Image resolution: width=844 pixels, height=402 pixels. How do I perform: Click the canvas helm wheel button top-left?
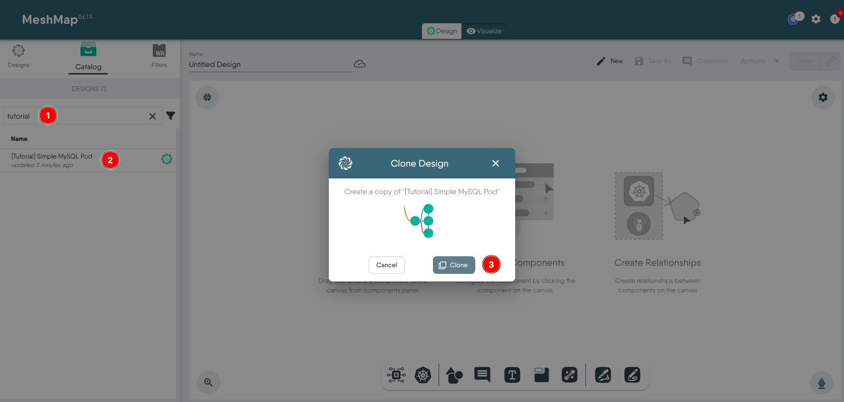tap(207, 97)
